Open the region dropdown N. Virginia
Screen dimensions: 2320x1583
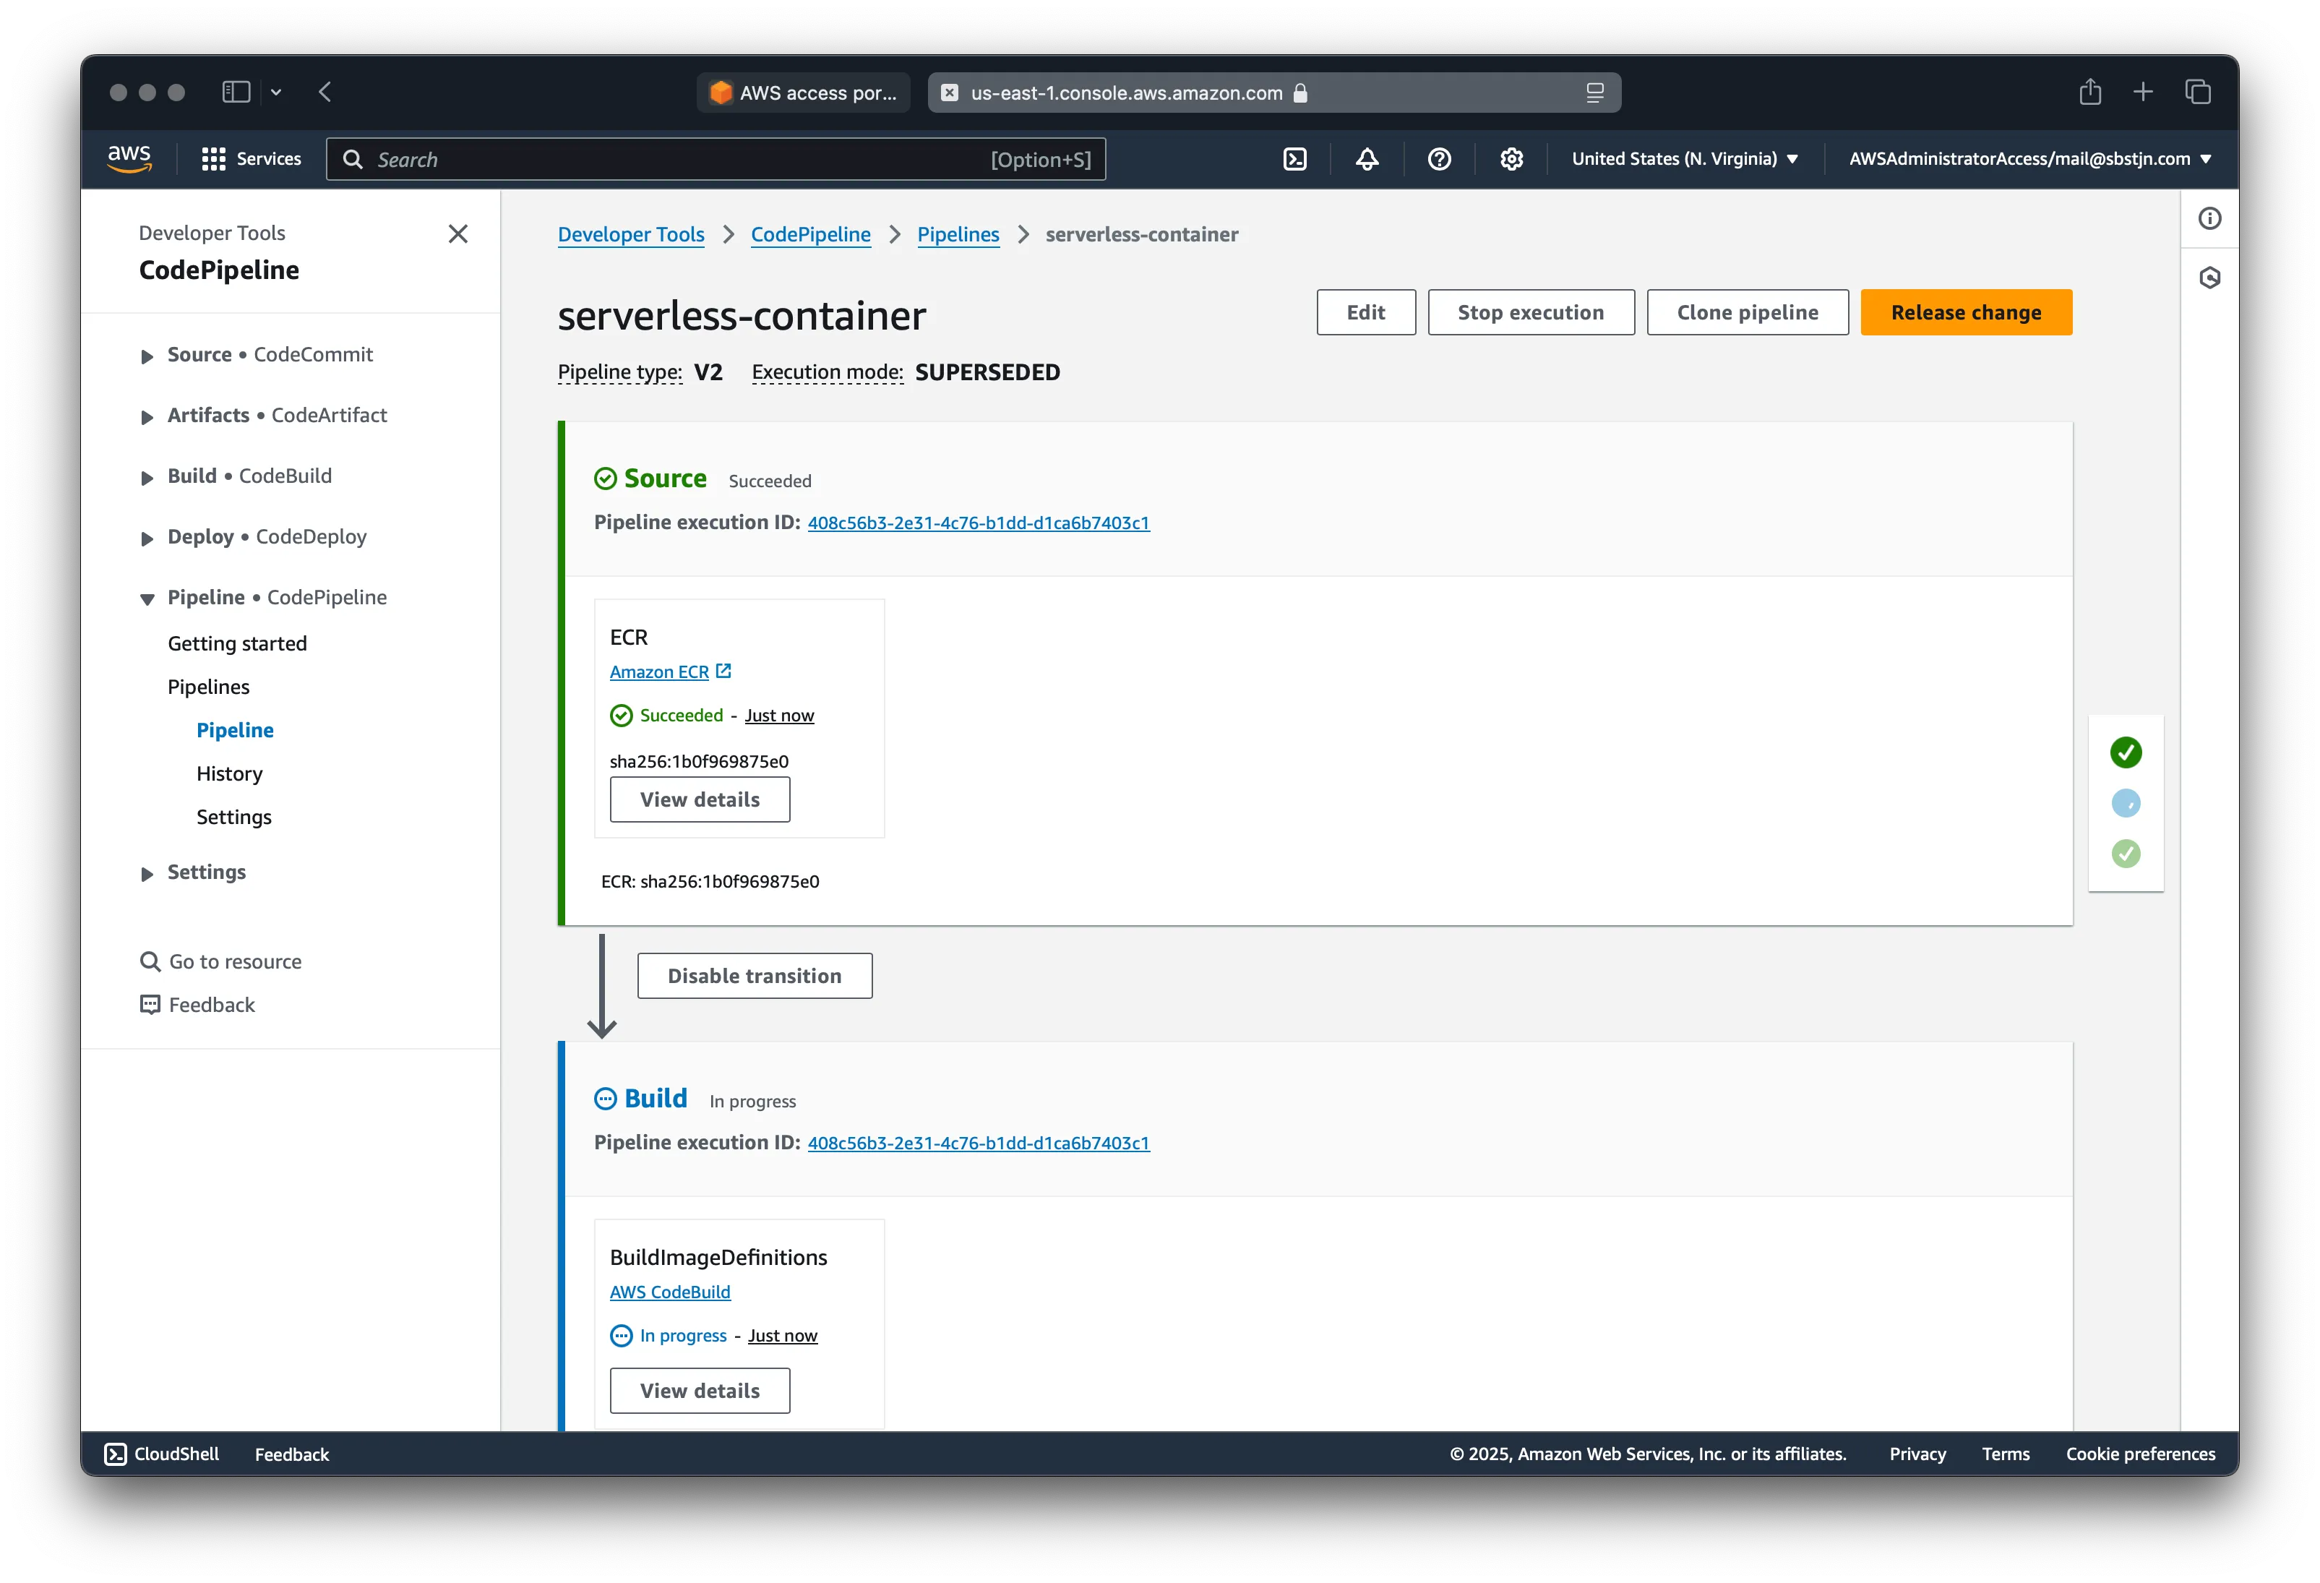click(x=1685, y=159)
